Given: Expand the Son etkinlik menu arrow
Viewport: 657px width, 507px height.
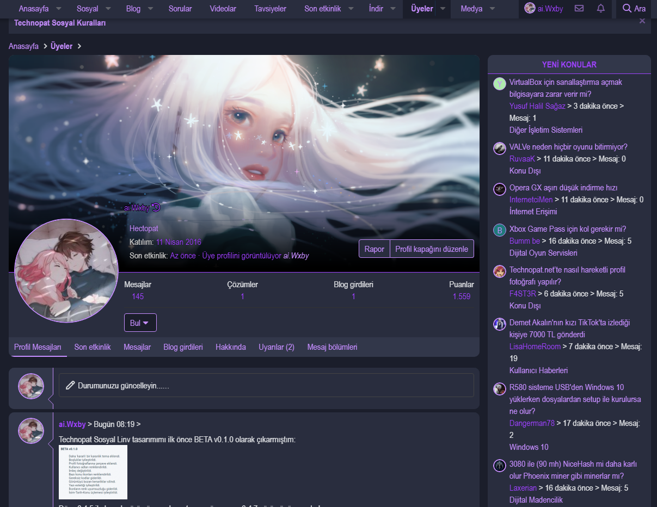Looking at the screenshot, I should (x=351, y=9).
